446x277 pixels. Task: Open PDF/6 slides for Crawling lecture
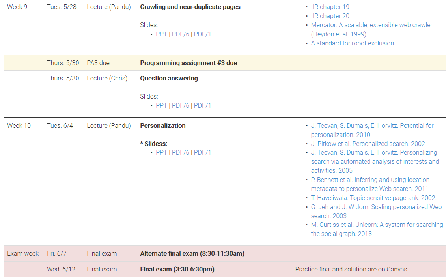[181, 34]
